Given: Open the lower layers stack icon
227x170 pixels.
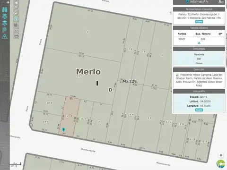Looking at the screenshot, I should [5, 23].
